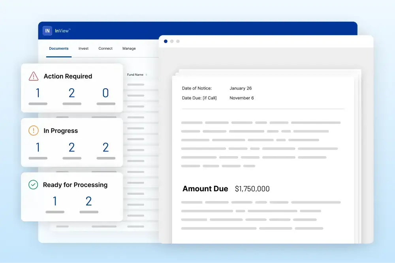Switch to the Invest tab
This screenshot has width=395, height=263.
click(x=83, y=48)
